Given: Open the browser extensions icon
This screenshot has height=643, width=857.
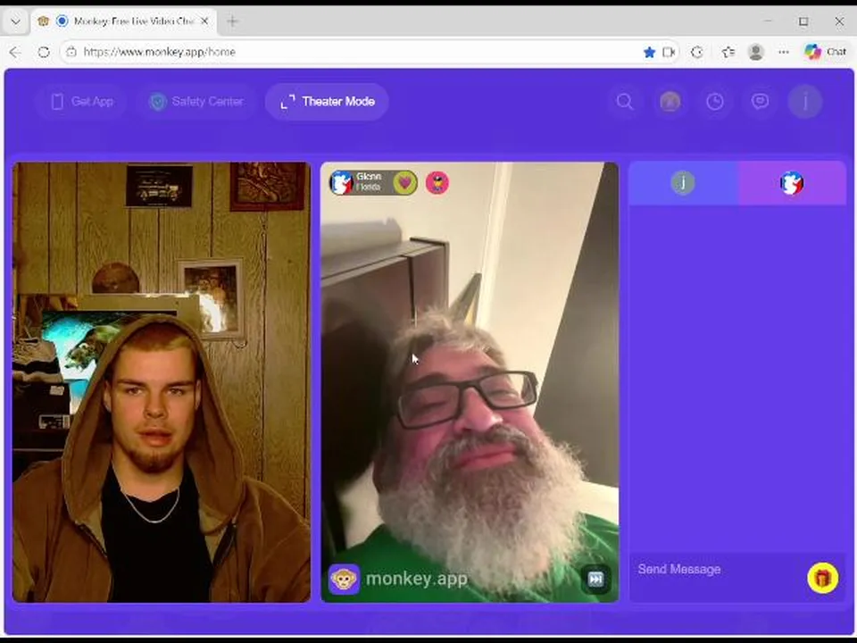Looking at the screenshot, I should click(697, 52).
